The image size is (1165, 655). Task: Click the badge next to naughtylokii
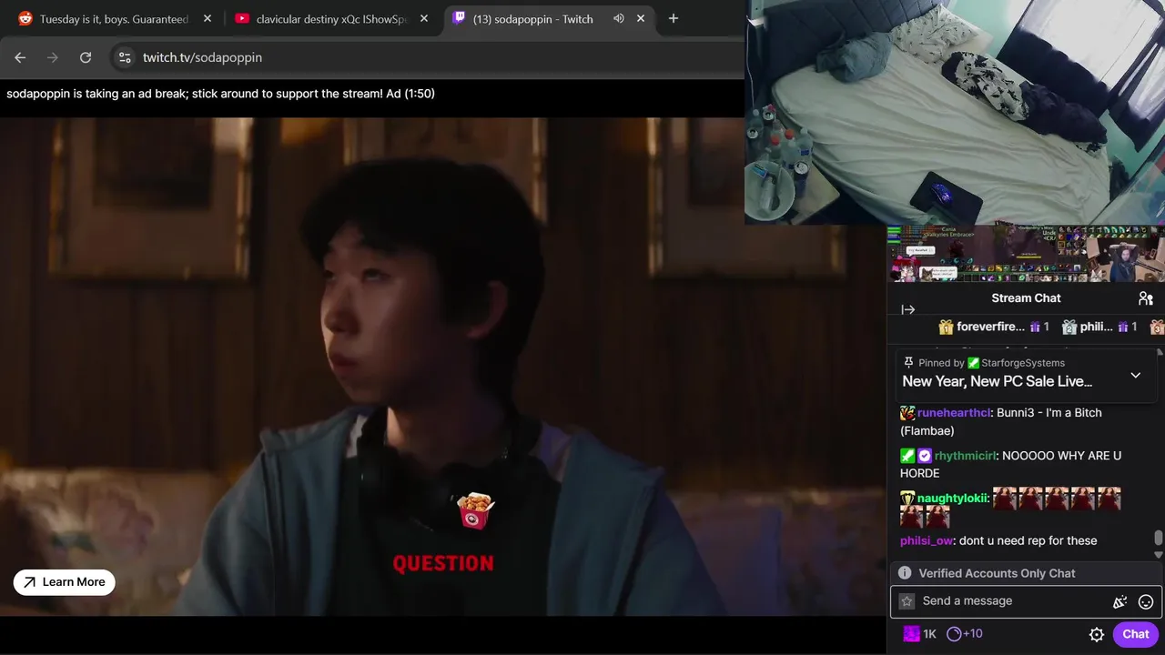click(907, 499)
